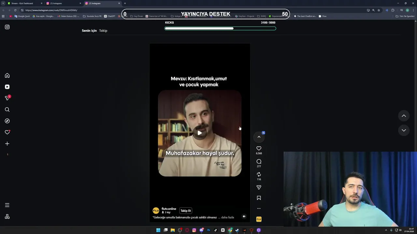The height and width of the screenshot is (234, 417).
Task: Save the reel with bookmark icon
Action: (x=259, y=198)
